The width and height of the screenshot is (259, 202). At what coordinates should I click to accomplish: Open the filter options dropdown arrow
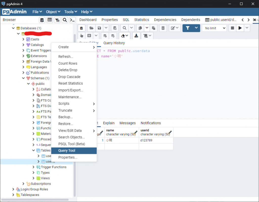click(196, 28)
